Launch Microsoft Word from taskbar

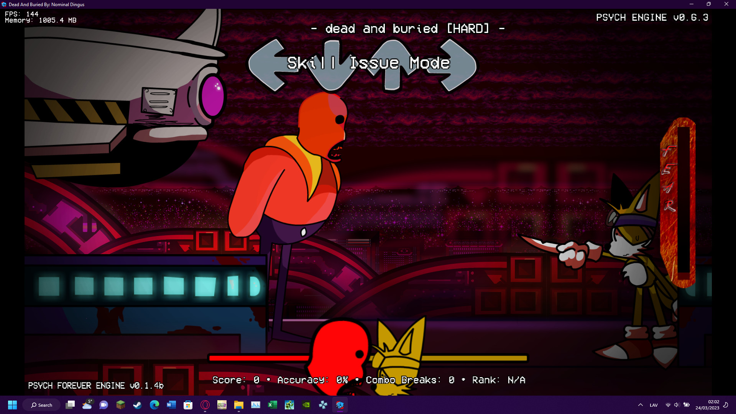[x=171, y=405]
